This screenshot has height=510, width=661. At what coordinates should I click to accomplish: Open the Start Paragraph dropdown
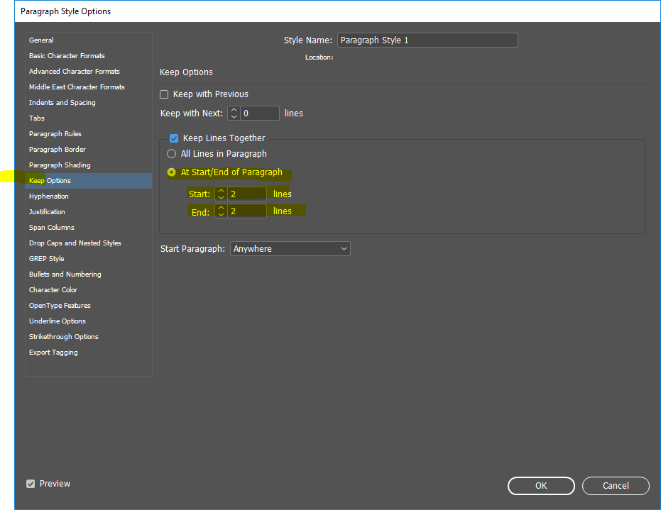click(290, 248)
